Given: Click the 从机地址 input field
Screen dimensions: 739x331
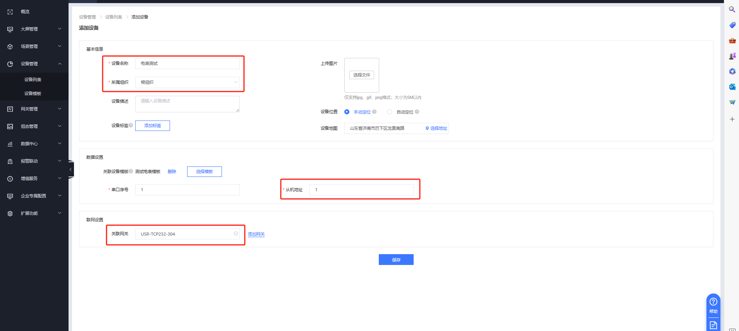Looking at the screenshot, I should click(361, 190).
